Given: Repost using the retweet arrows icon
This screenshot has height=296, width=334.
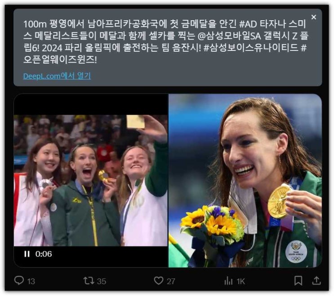Looking at the screenshot, I should click(89, 280).
